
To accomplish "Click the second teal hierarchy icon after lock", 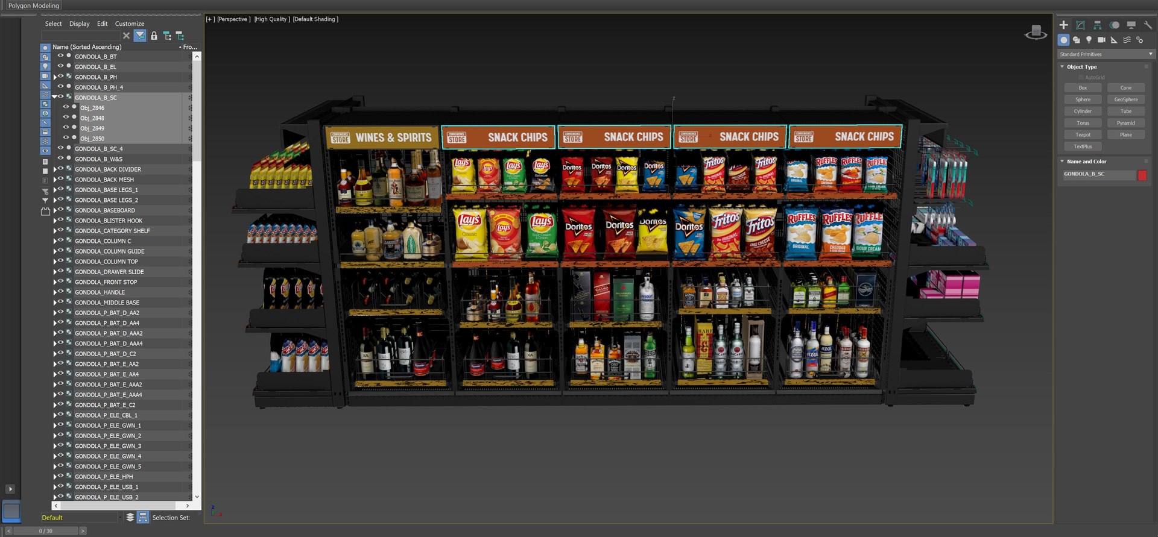I will tap(180, 36).
